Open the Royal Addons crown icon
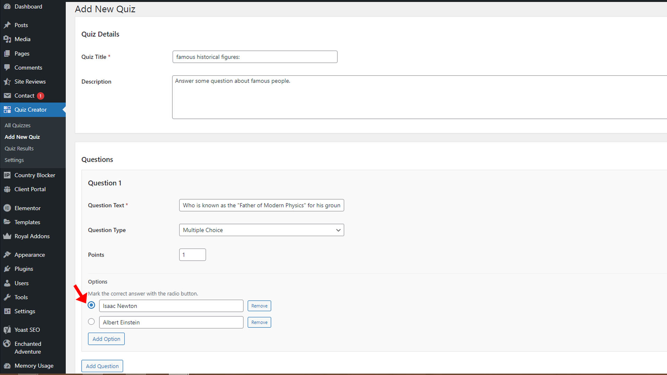The height and width of the screenshot is (375, 667). tap(7, 236)
